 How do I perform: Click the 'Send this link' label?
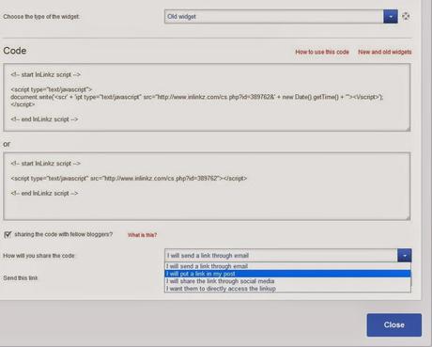(21, 278)
